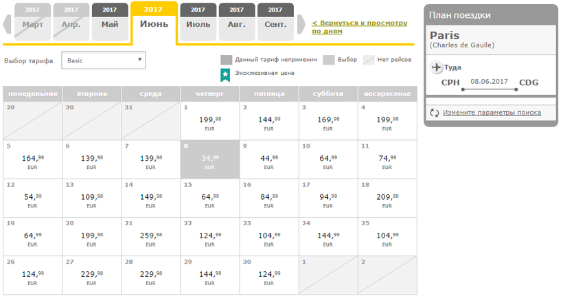Image resolution: width=563 pixels, height=296 pixels.
Task: Click the airplane icon next to Туда
Action: pyautogui.click(x=437, y=67)
